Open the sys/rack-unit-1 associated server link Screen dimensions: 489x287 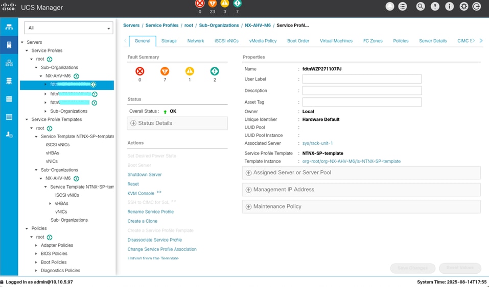click(x=317, y=143)
